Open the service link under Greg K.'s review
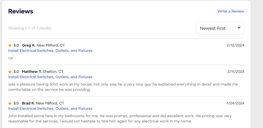The width and height of the screenshot is (263, 128). [50, 51]
